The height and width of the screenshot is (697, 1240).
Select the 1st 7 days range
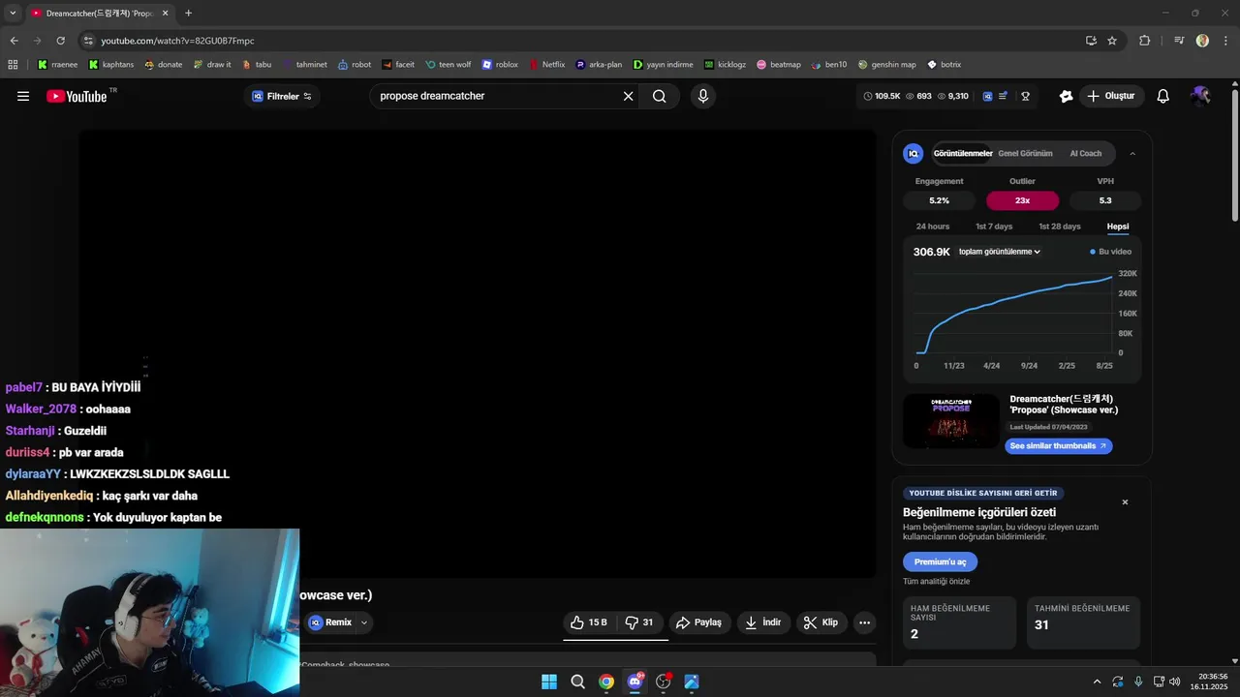pyautogui.click(x=994, y=227)
